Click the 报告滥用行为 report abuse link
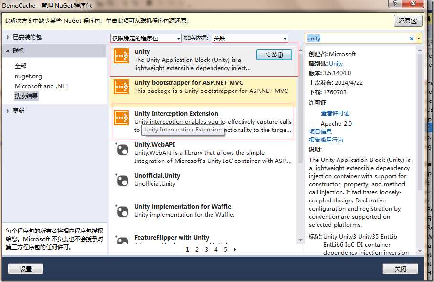The height and width of the screenshot is (282, 434). click(326, 140)
